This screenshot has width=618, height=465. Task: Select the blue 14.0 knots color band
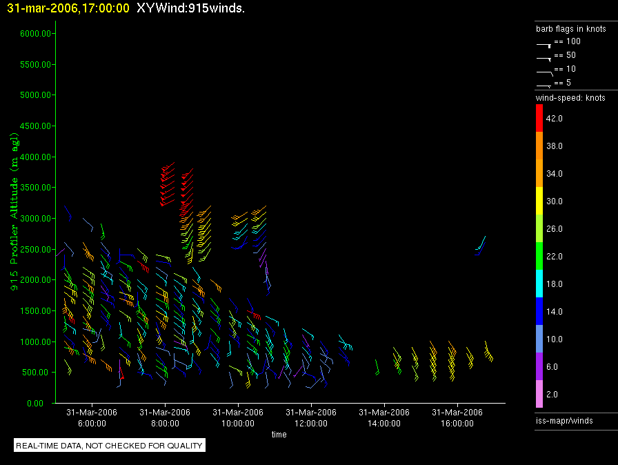coord(539,311)
